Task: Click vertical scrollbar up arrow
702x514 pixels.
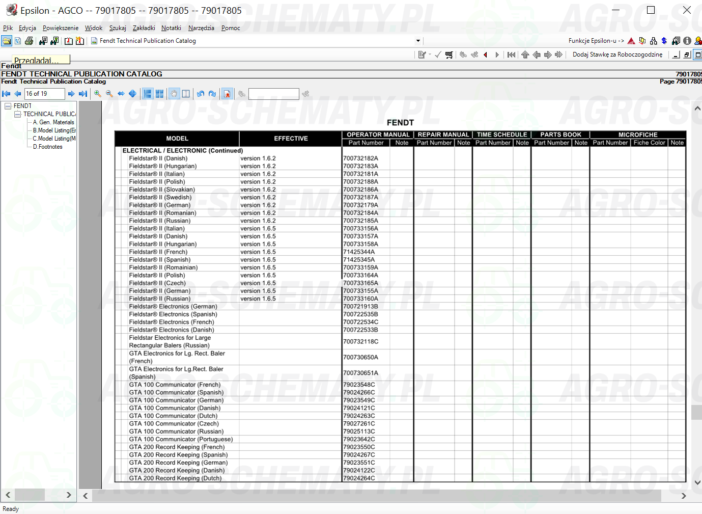Action: 697,108
